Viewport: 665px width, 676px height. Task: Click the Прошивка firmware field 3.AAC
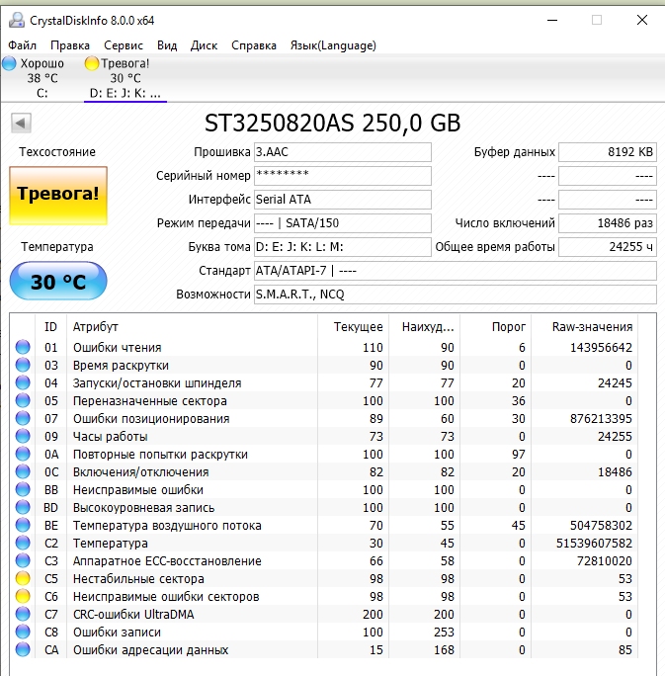click(x=342, y=152)
